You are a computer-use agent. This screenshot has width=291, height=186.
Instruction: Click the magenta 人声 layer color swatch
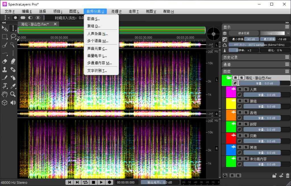(x=231, y=92)
